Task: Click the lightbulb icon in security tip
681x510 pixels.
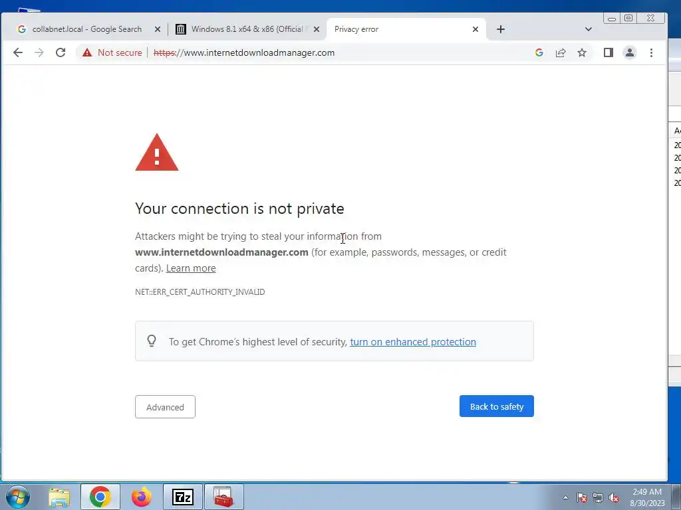Action: 152,341
